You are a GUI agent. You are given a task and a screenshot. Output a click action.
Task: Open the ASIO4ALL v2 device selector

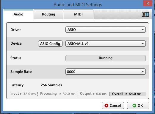(x=106, y=44)
